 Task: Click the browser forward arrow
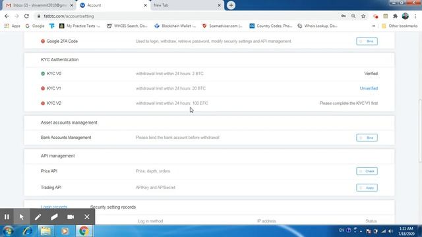click(x=16, y=16)
